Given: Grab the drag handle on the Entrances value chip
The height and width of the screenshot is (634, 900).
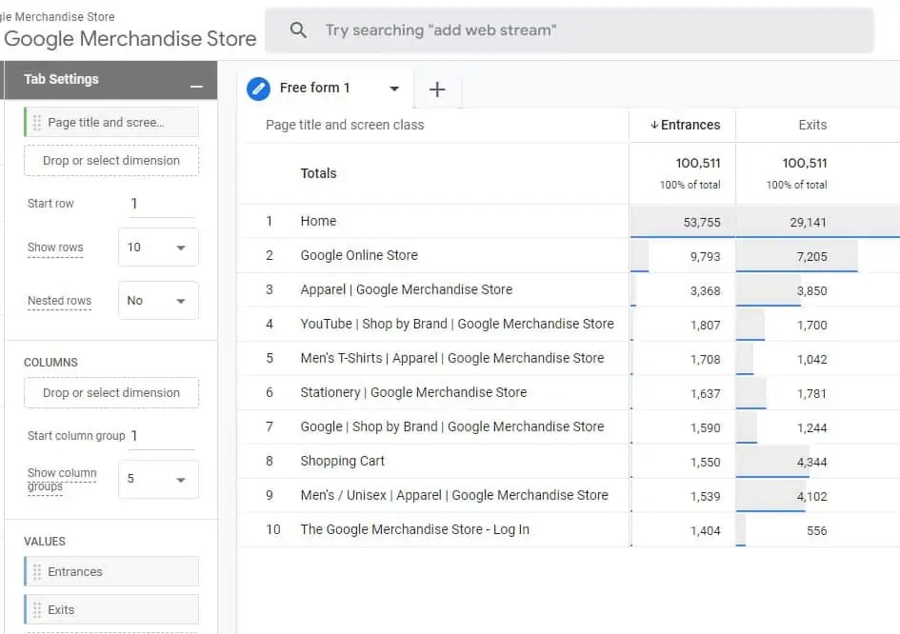Looking at the screenshot, I should [37, 571].
